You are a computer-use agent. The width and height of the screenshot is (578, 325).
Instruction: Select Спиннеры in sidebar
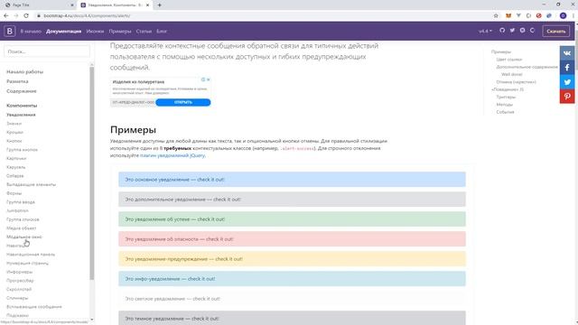pos(17,298)
